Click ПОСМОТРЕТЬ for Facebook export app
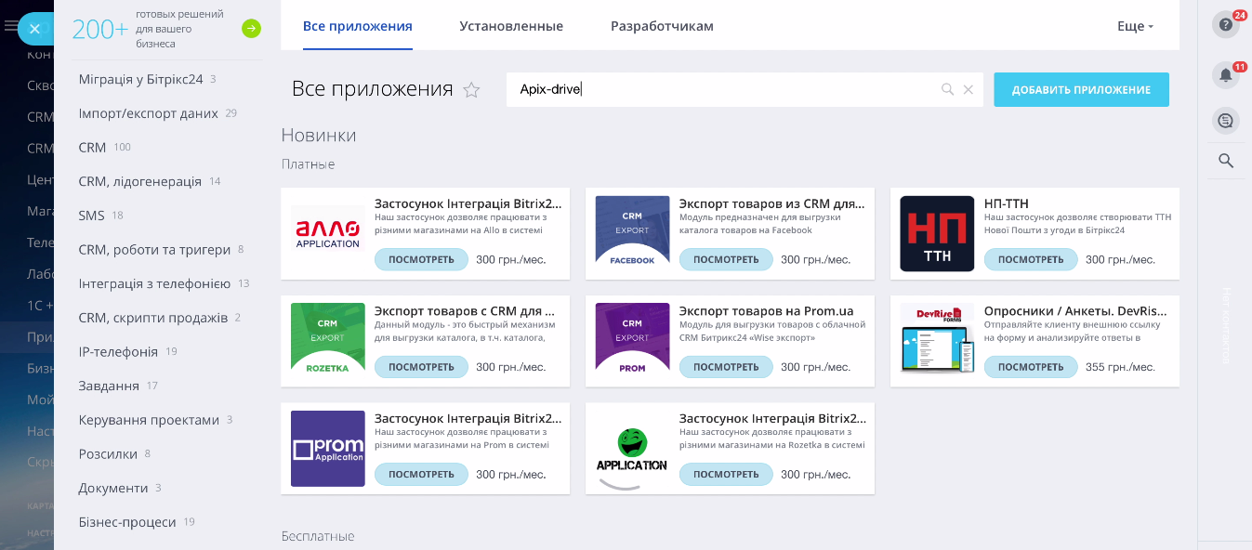 pyautogui.click(x=726, y=259)
